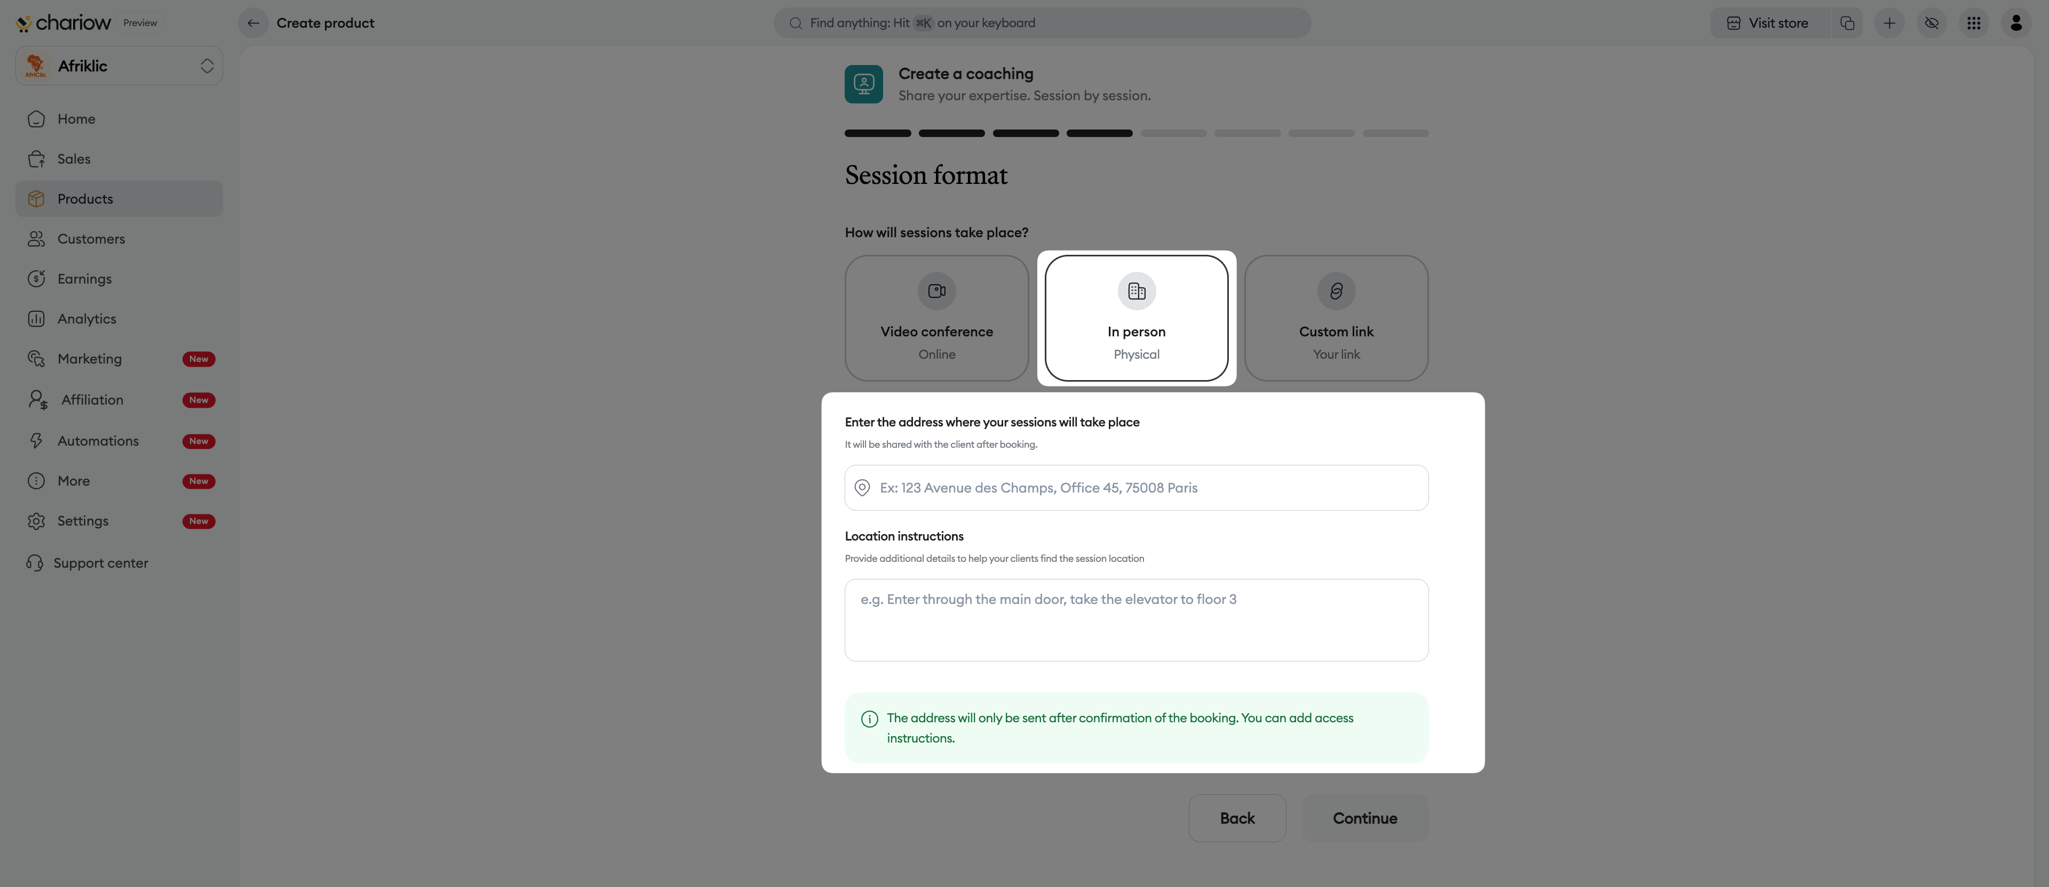
Task: Click the Afriklic store logo thumbnail
Action: point(36,66)
